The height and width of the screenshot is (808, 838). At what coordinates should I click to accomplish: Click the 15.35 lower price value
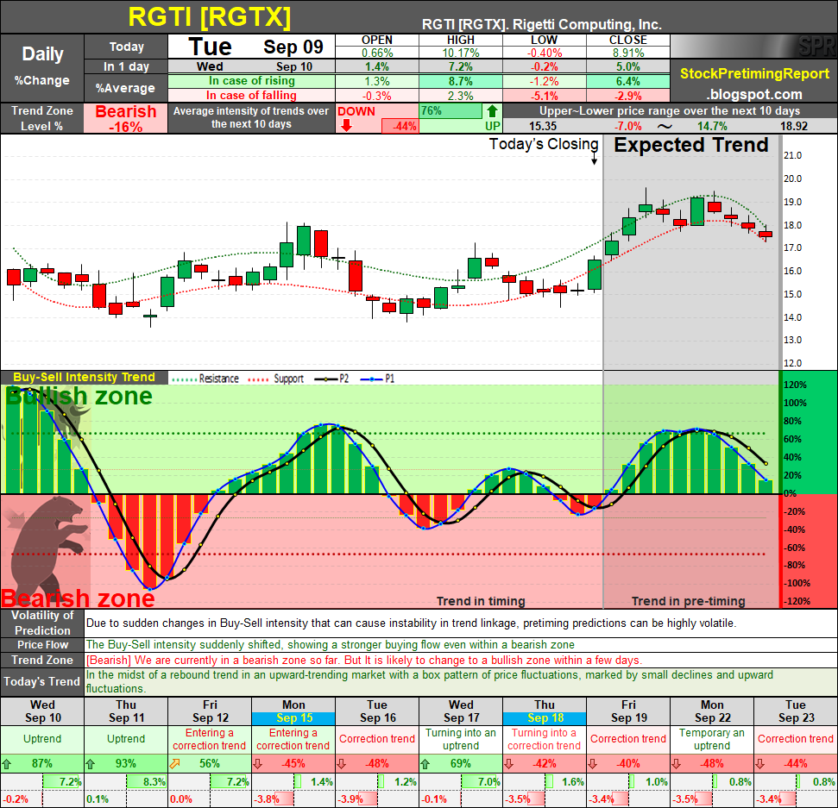point(543,127)
